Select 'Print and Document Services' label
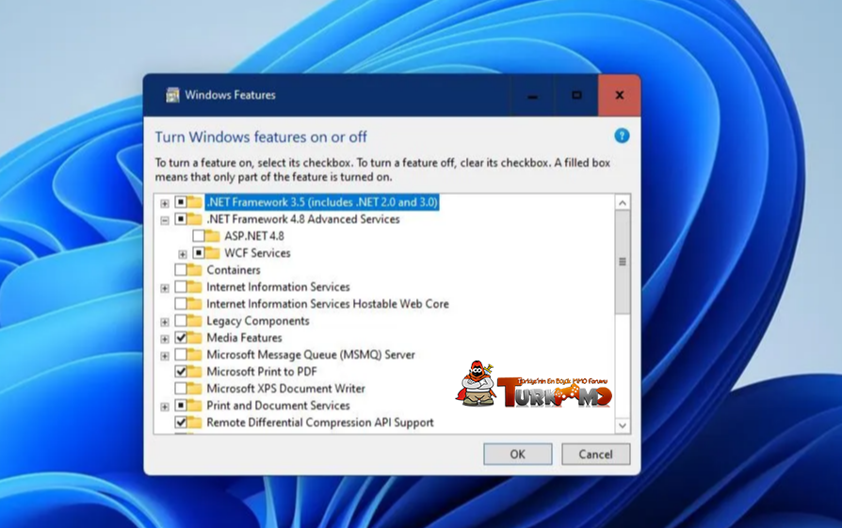The height and width of the screenshot is (528, 842). (278, 405)
